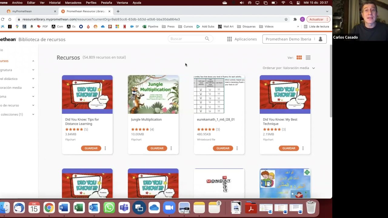This screenshot has width=388, height=218.
Task: Save Tips for Distance Learning with GUARDAR
Action: point(91,148)
